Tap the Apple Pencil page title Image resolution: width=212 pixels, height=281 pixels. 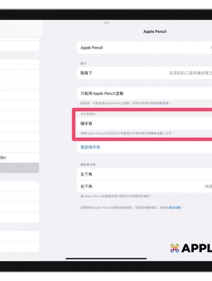(x=155, y=32)
